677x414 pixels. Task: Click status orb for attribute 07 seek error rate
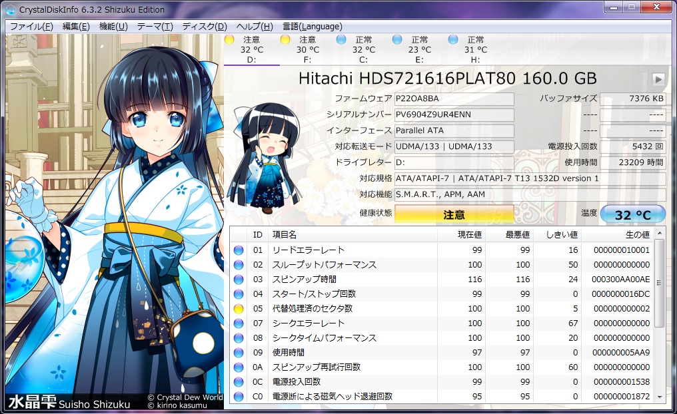(x=239, y=323)
